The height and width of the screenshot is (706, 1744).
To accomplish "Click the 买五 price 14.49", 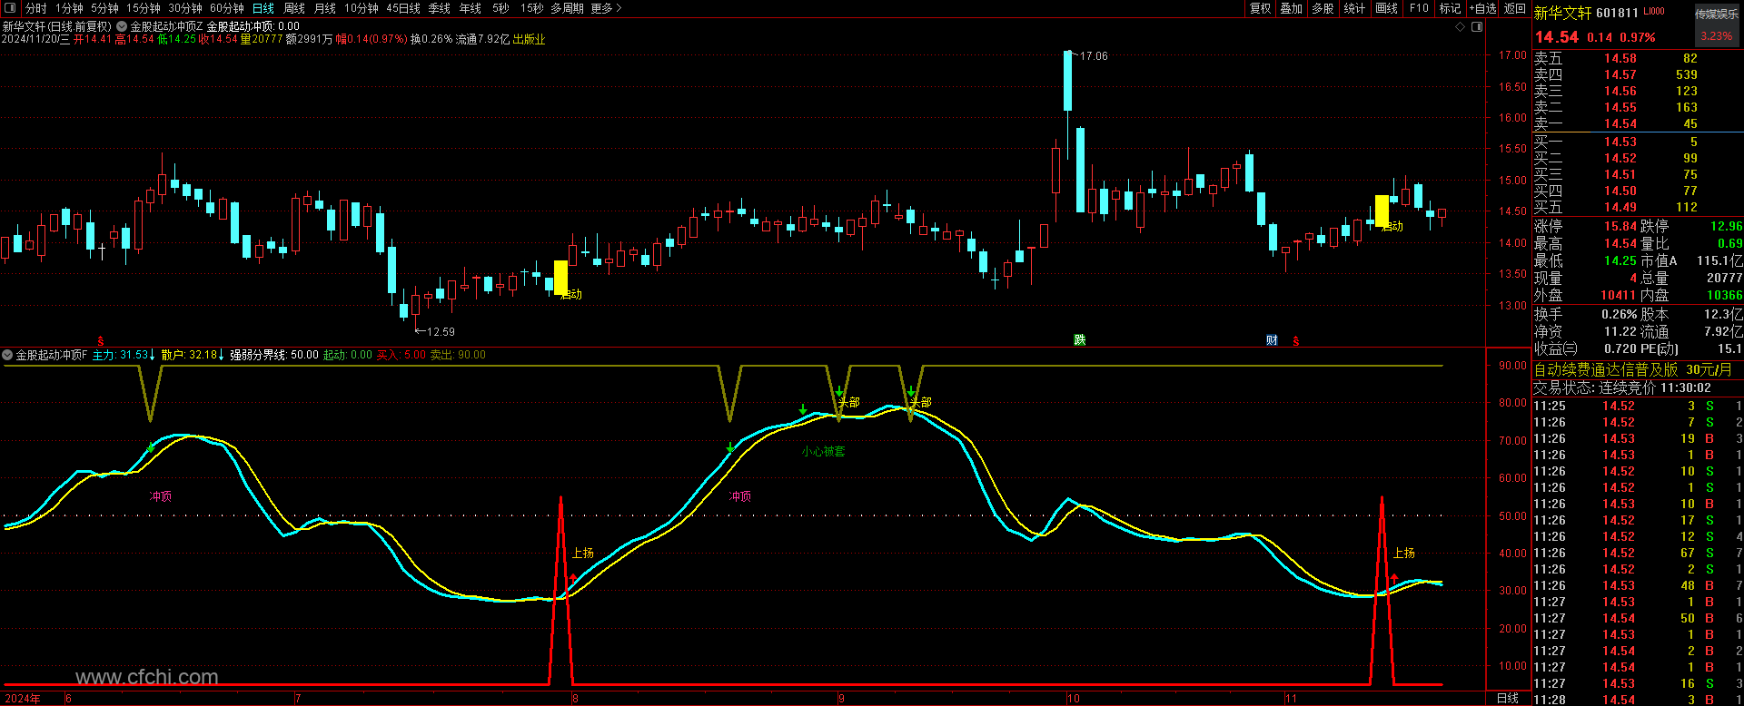I will [1620, 207].
